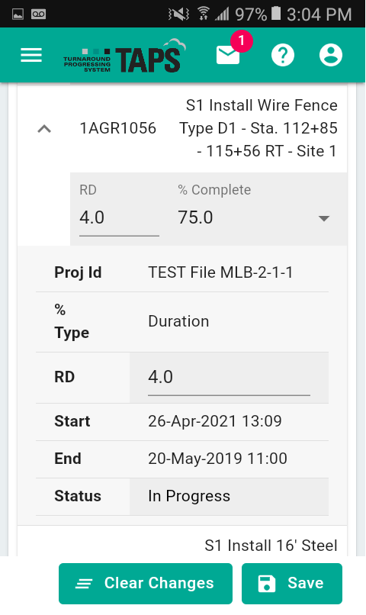Tap the TAPS logo
Image resolution: width=366 pixels, height=615 pixels.
tap(124, 57)
